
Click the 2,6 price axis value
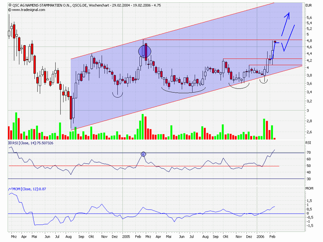(x=309, y=132)
